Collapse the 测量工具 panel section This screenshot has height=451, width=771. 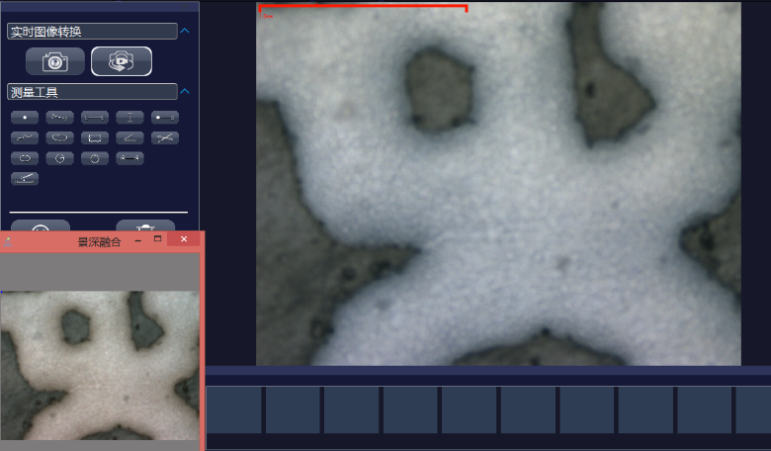click(x=186, y=92)
